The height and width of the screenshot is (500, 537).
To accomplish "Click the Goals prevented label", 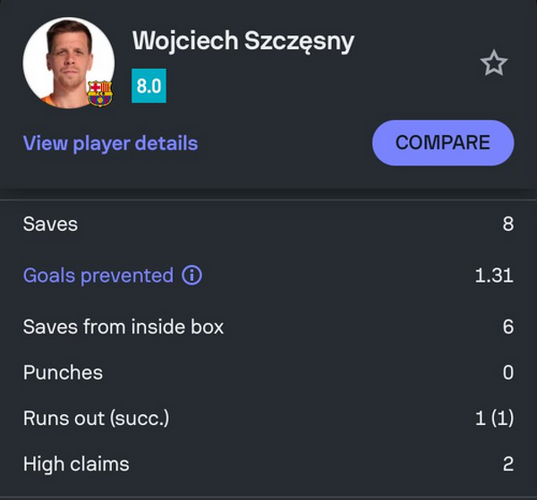I will click(98, 275).
